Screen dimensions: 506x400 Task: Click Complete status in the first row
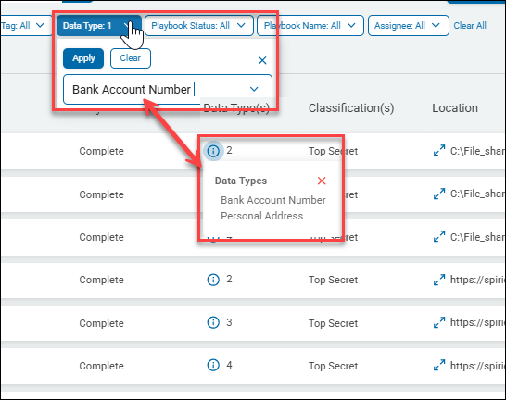click(x=101, y=151)
